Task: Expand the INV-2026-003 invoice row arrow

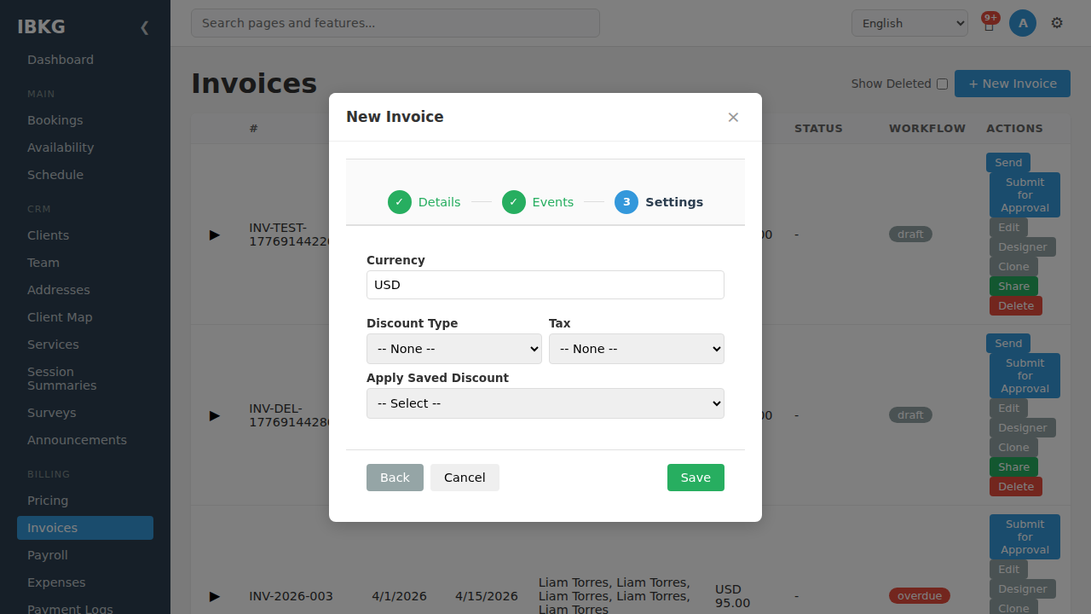Action: point(215,596)
